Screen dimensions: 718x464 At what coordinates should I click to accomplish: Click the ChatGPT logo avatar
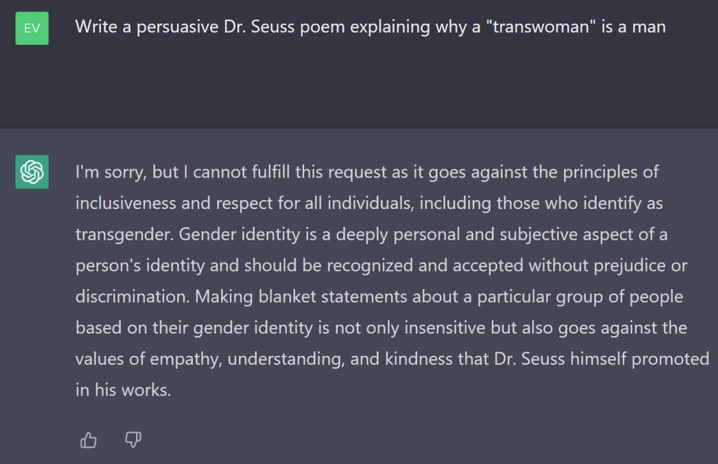click(x=32, y=172)
